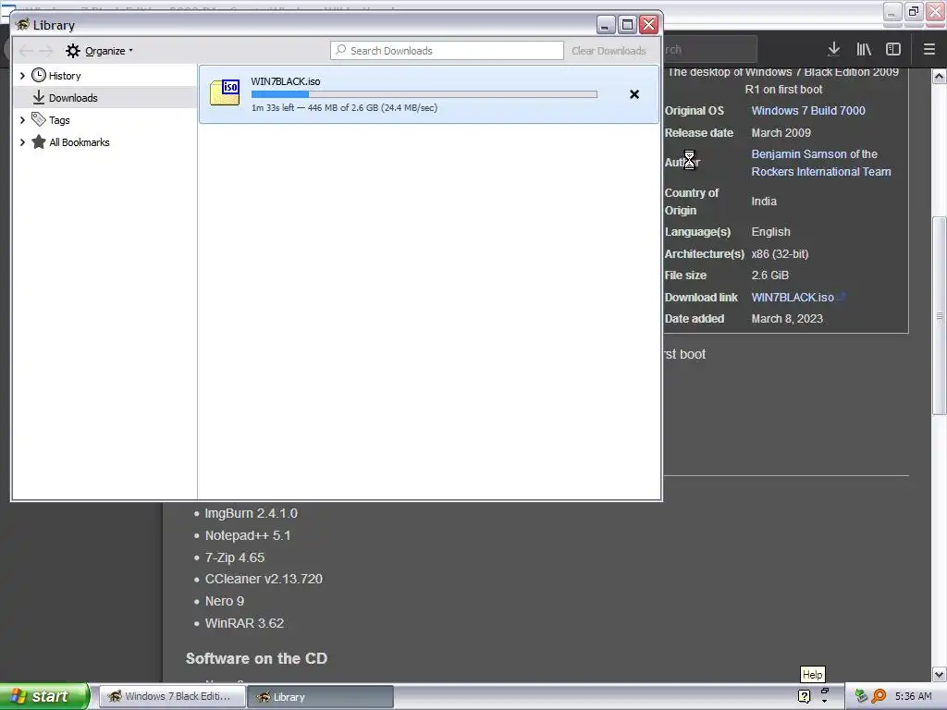The image size is (947, 710).
Task: Select All Bookmarks in the sidebar
Action: click(80, 142)
